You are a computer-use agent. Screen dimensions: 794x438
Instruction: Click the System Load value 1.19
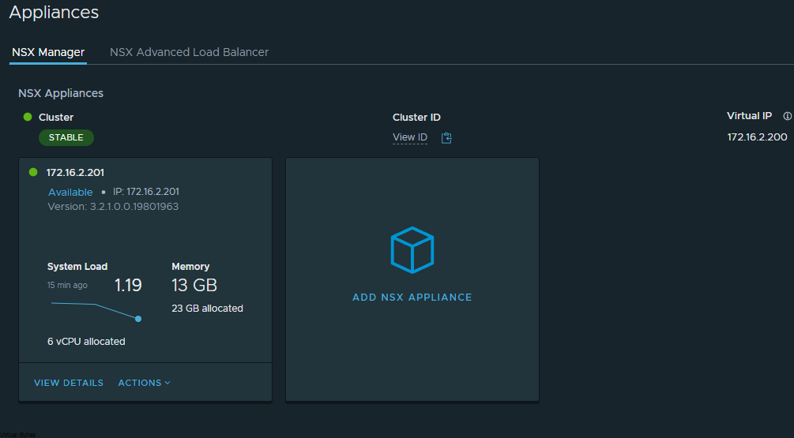pyautogui.click(x=128, y=285)
